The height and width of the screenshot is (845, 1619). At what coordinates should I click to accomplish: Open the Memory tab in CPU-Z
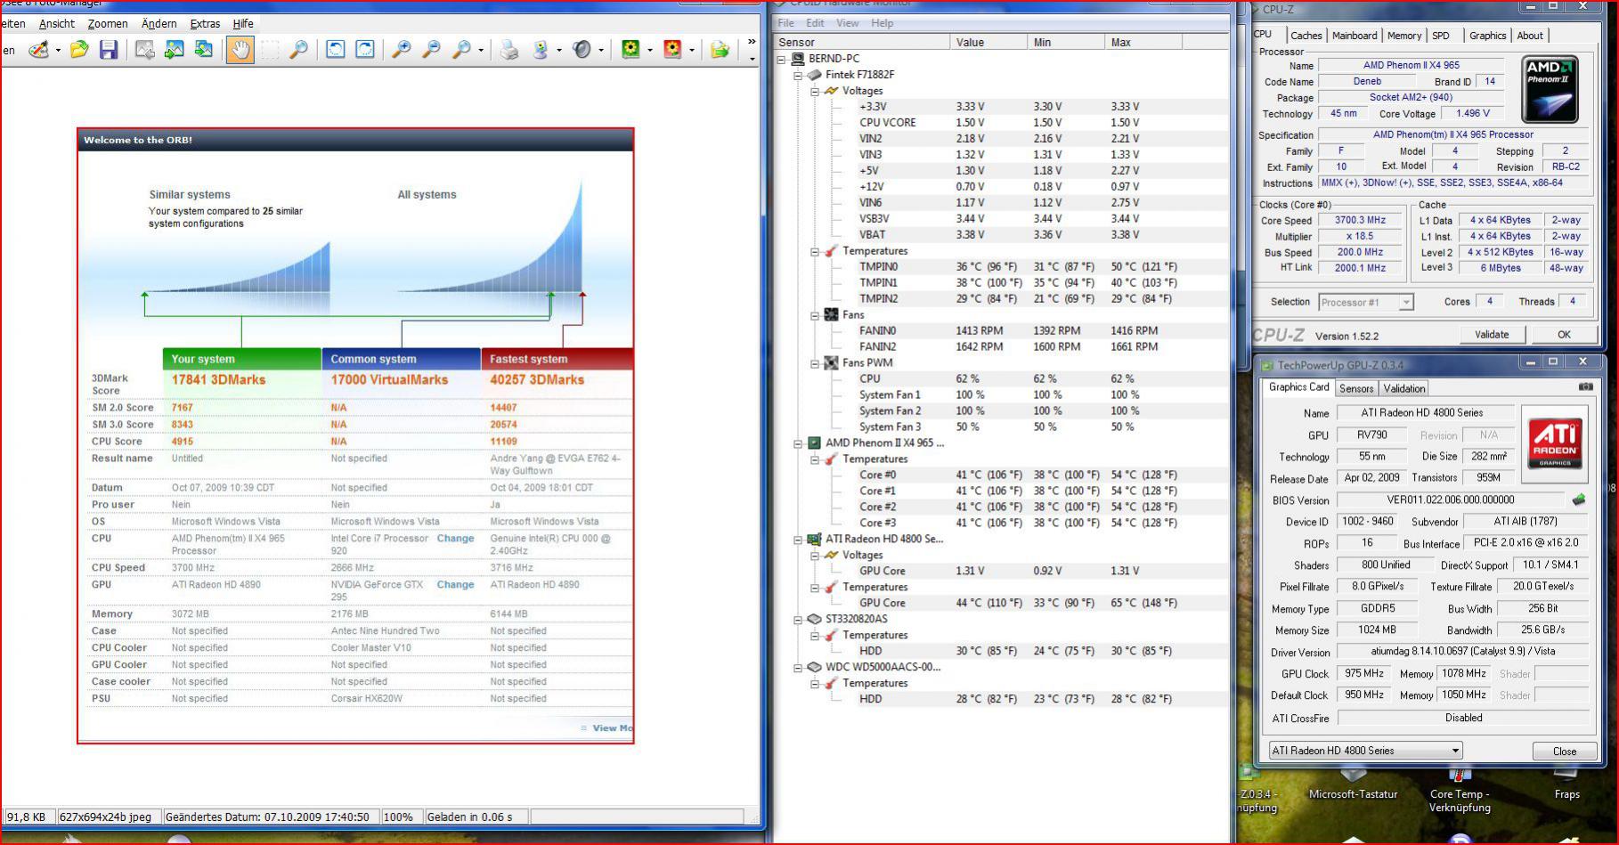coord(1403,36)
